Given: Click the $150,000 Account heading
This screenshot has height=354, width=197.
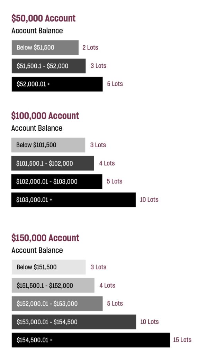Looking at the screenshot, I should (45, 238).
